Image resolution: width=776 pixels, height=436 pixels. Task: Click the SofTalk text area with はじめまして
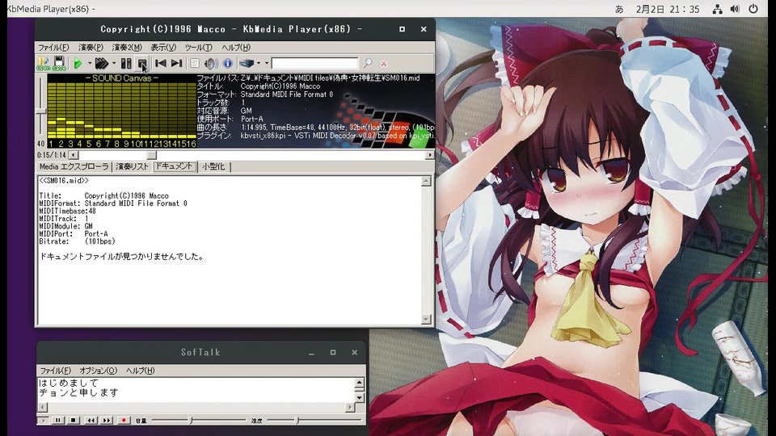[x=196, y=390]
